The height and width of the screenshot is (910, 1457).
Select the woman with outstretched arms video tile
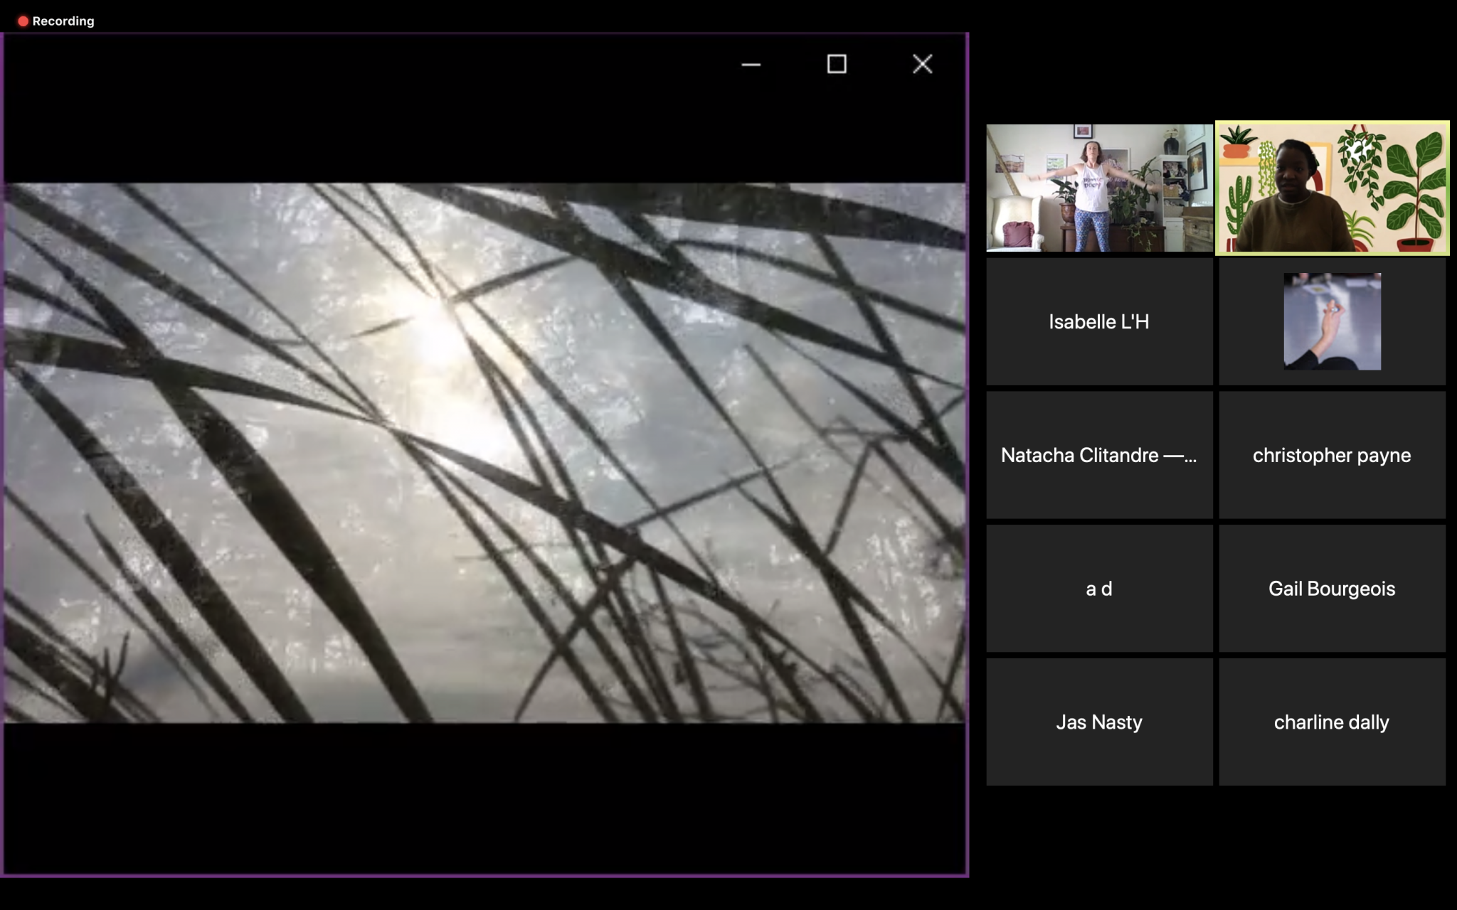pos(1099,188)
